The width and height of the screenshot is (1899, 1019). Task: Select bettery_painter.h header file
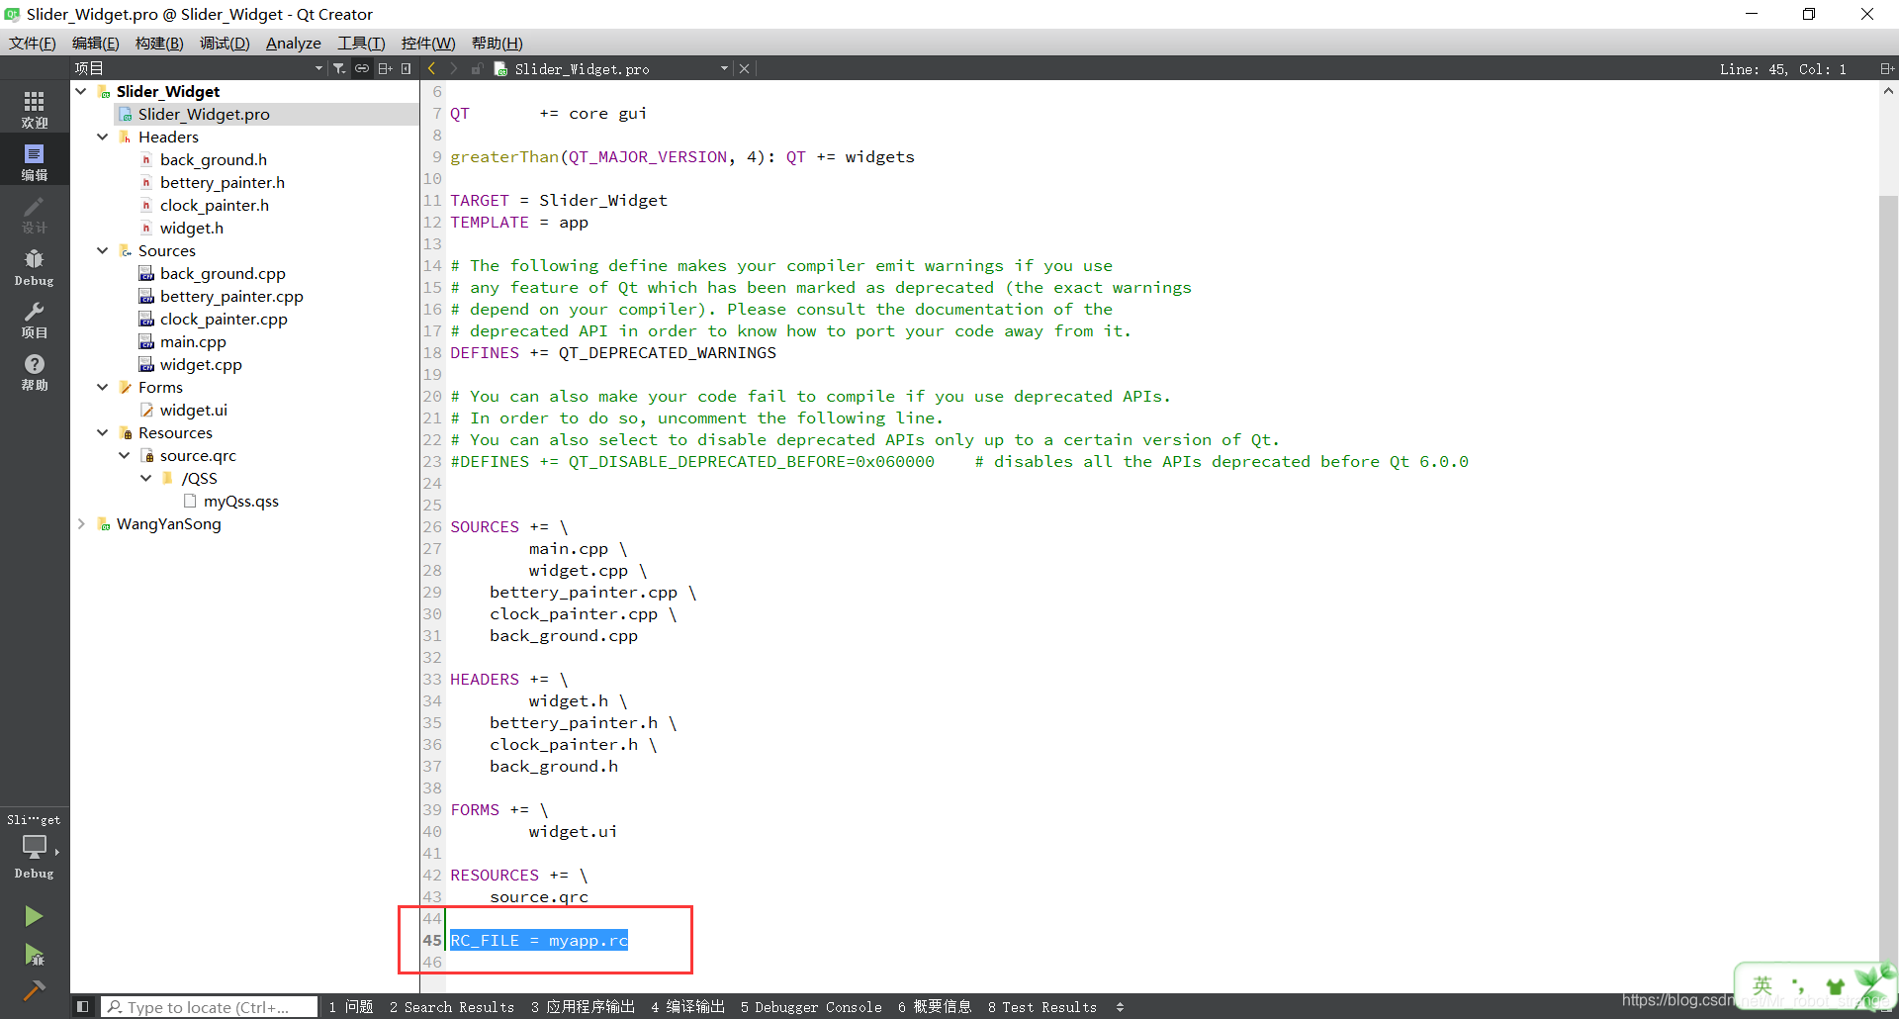[223, 182]
